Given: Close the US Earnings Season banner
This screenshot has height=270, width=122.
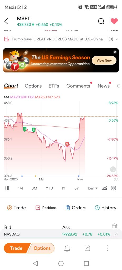Looking at the screenshot, I should (115, 52).
